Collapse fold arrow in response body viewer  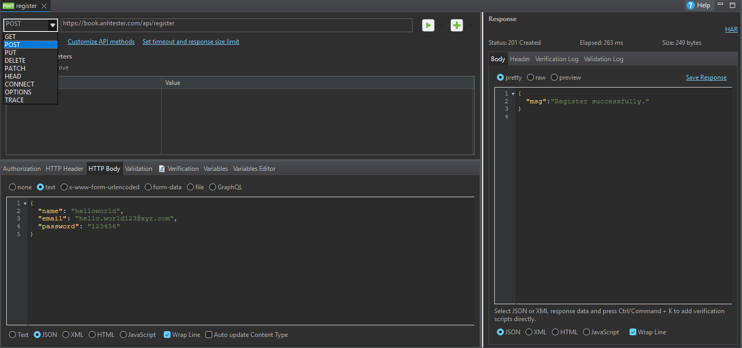tap(513, 94)
